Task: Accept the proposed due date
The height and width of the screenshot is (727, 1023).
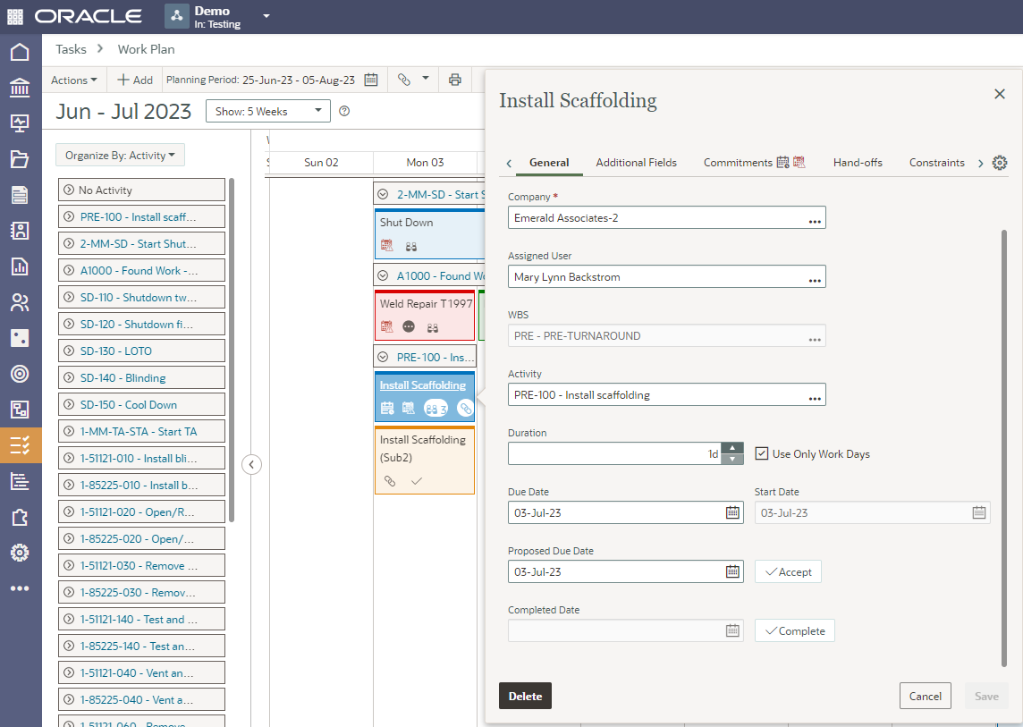Action: click(x=788, y=571)
